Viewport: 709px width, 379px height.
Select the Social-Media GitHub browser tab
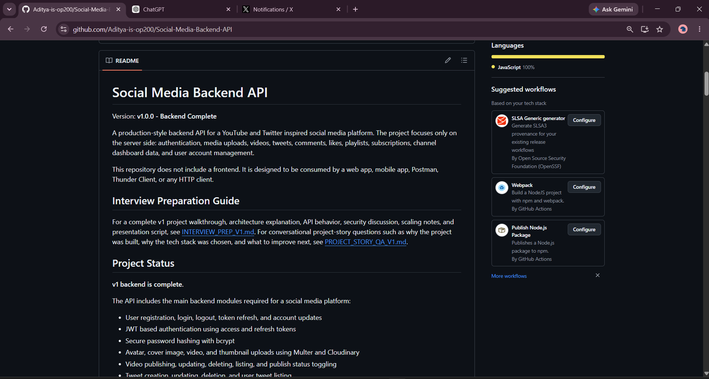click(70, 9)
